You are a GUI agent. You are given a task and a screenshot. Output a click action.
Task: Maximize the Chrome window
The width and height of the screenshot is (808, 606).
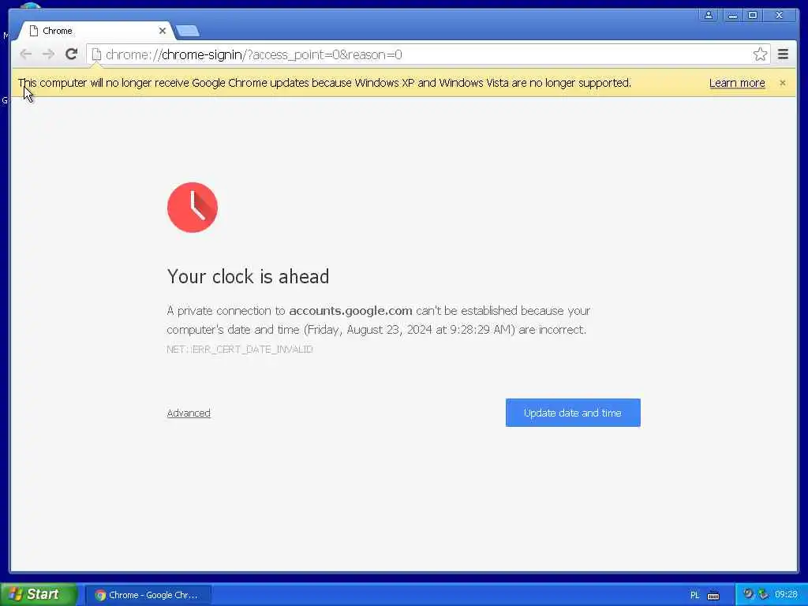click(753, 15)
